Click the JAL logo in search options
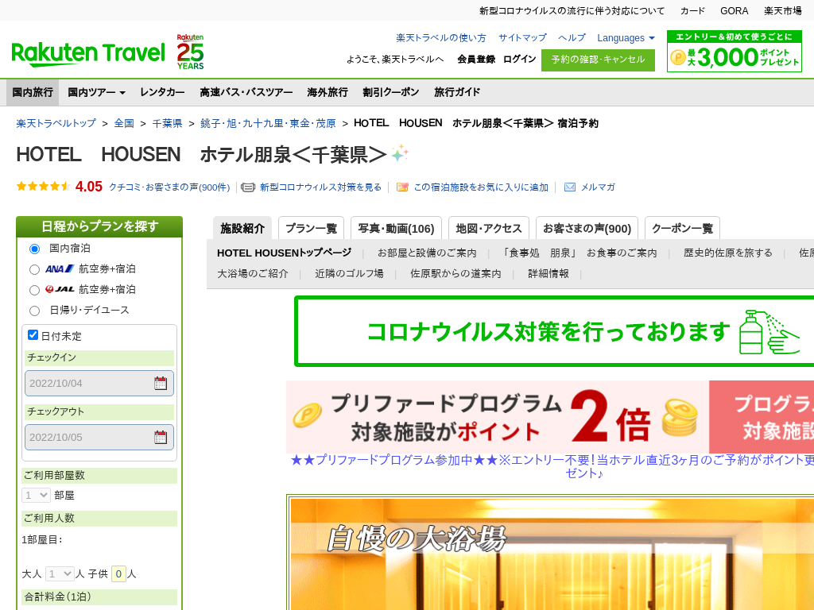Image resolution: width=814 pixels, height=610 pixels. pos(60,289)
